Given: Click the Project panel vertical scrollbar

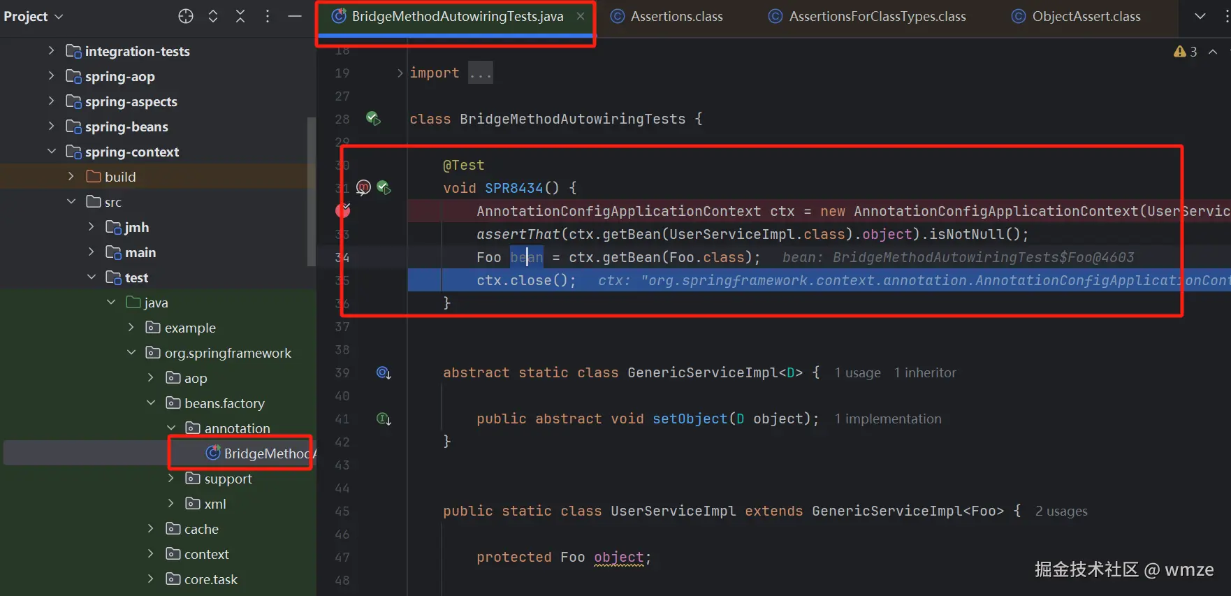Looking at the screenshot, I should 311,191.
